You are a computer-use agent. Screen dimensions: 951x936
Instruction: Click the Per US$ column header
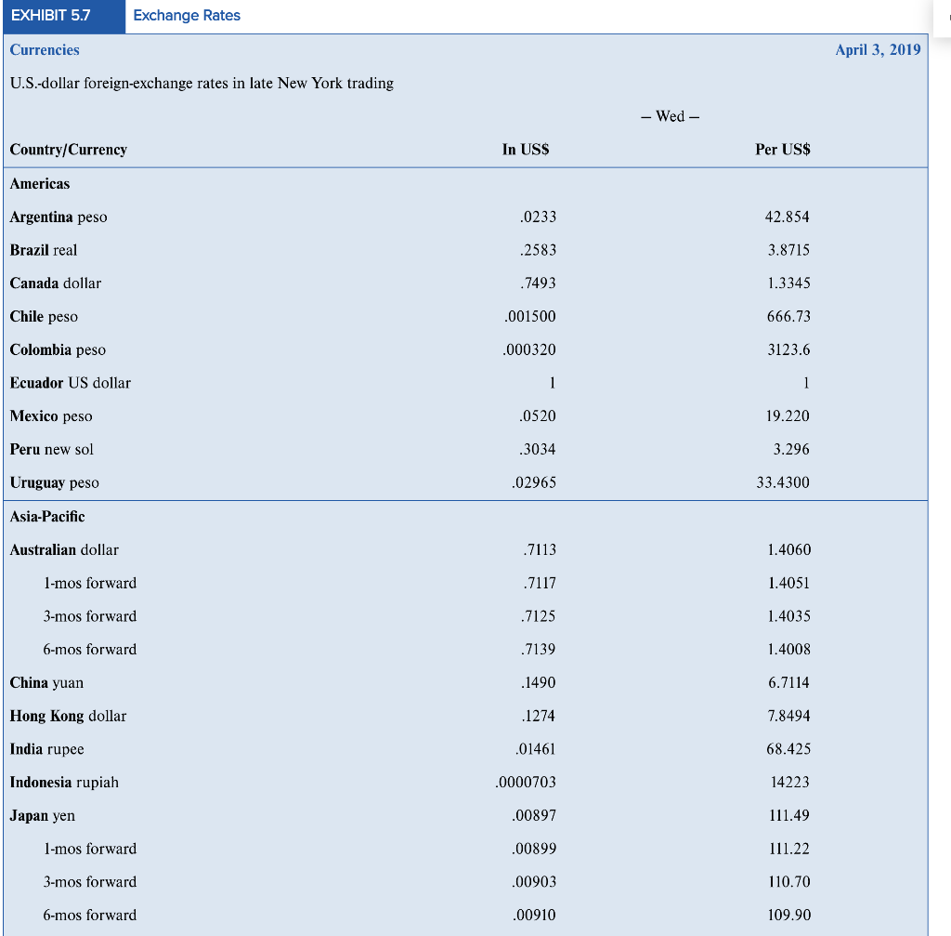781,149
